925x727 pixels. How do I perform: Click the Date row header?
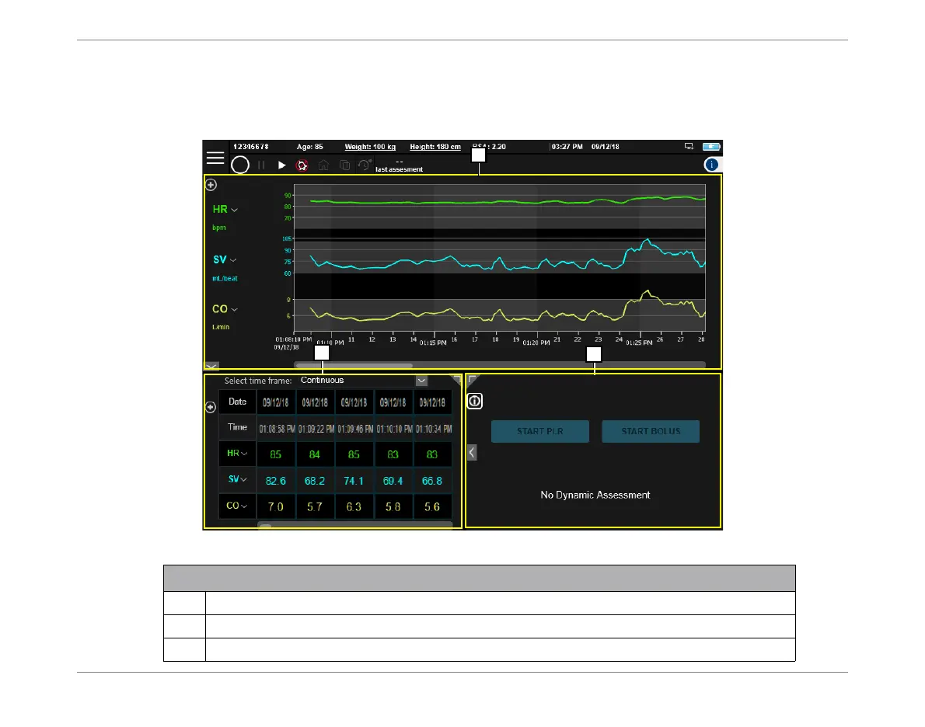237,402
